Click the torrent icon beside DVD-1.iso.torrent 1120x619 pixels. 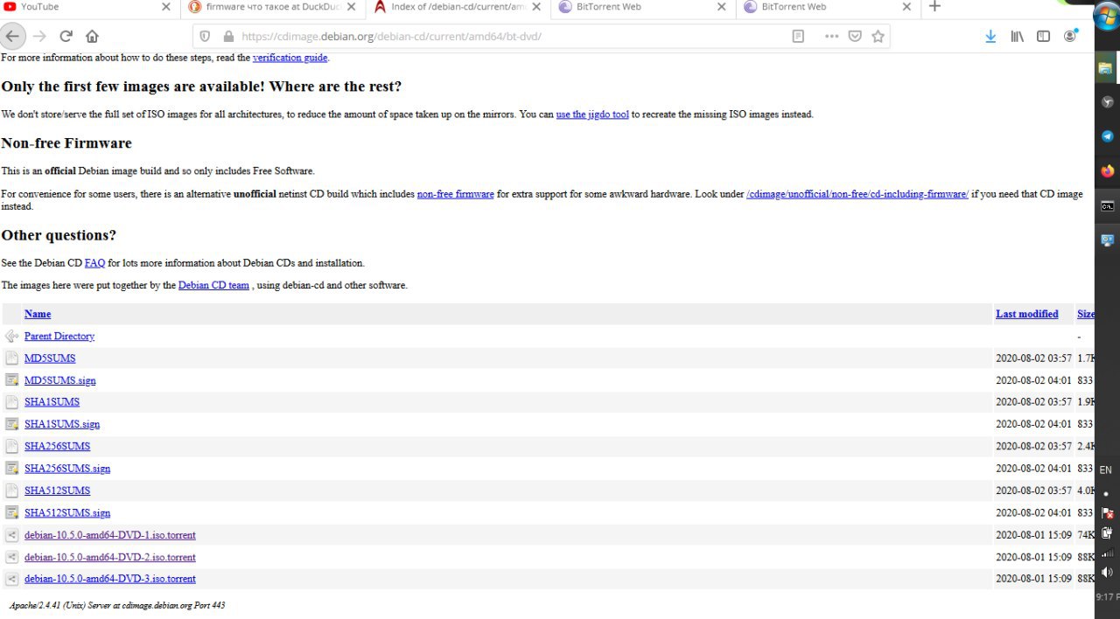[11, 535]
